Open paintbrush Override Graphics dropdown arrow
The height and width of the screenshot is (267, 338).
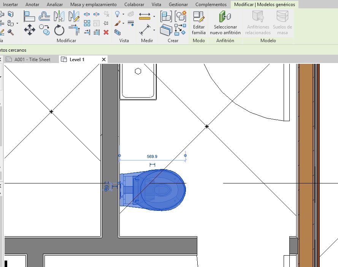click(123, 23)
